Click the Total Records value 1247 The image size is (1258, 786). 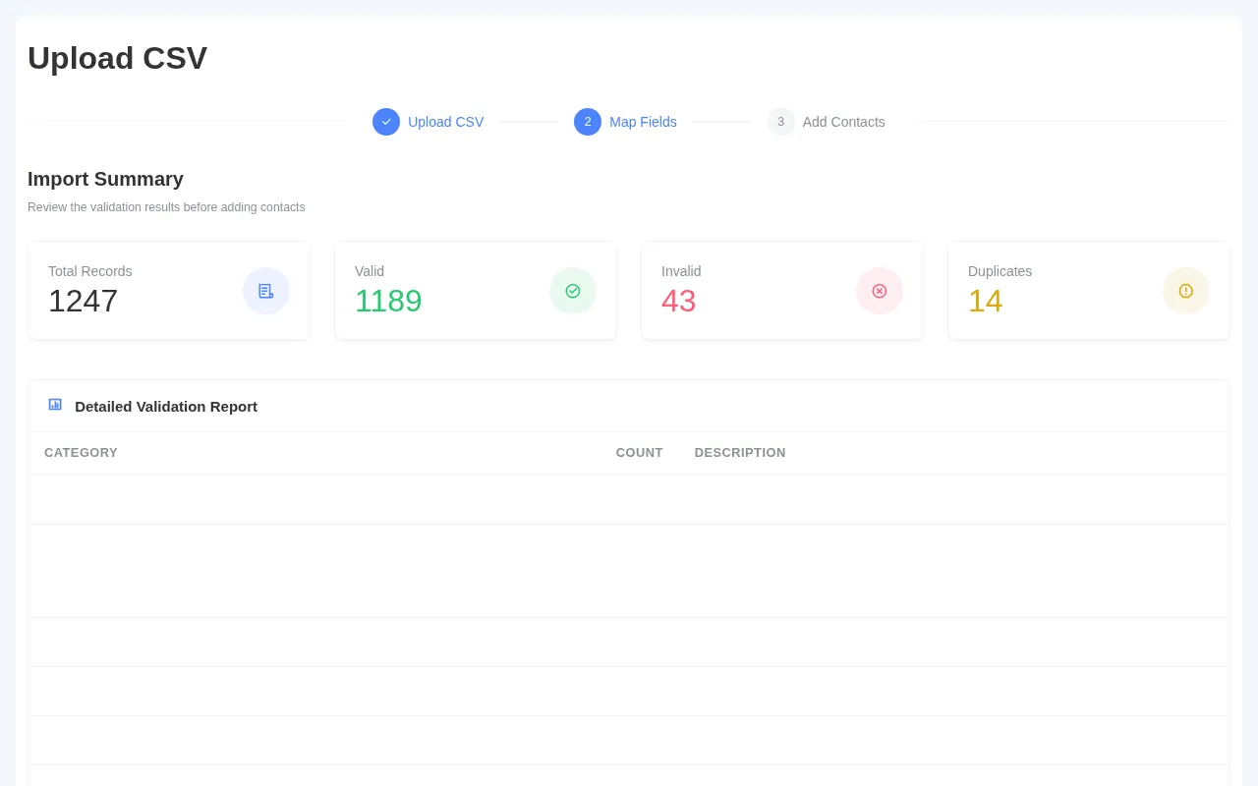[x=83, y=301]
